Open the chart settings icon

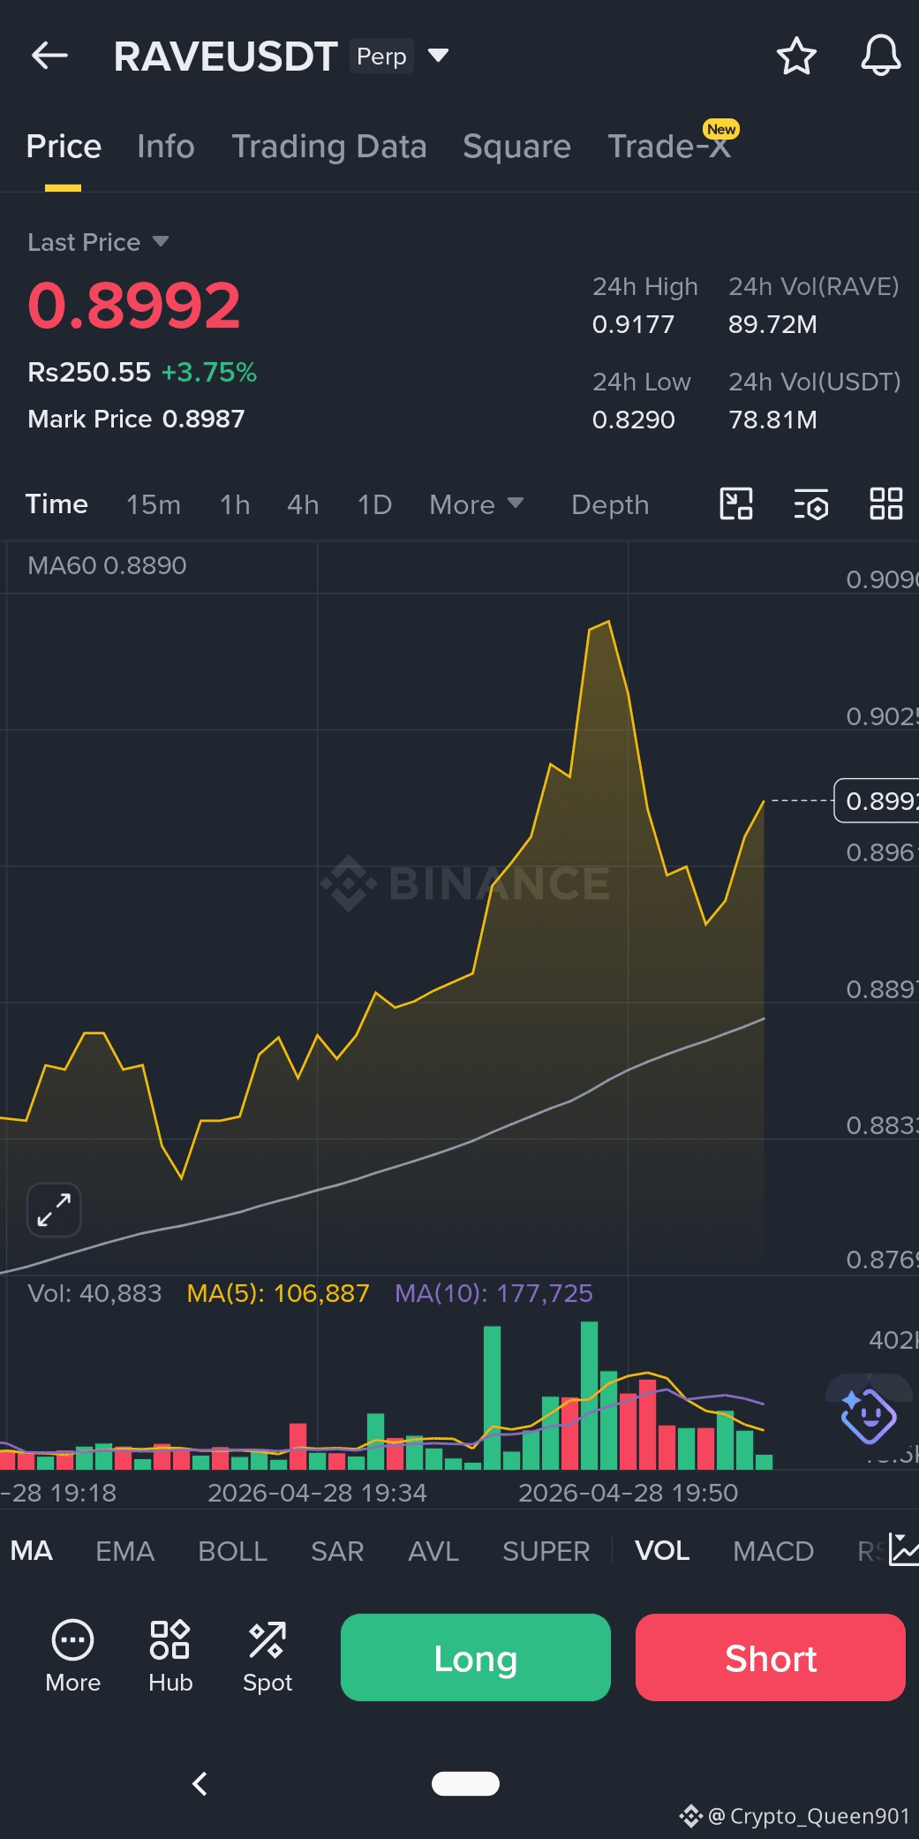tap(811, 503)
